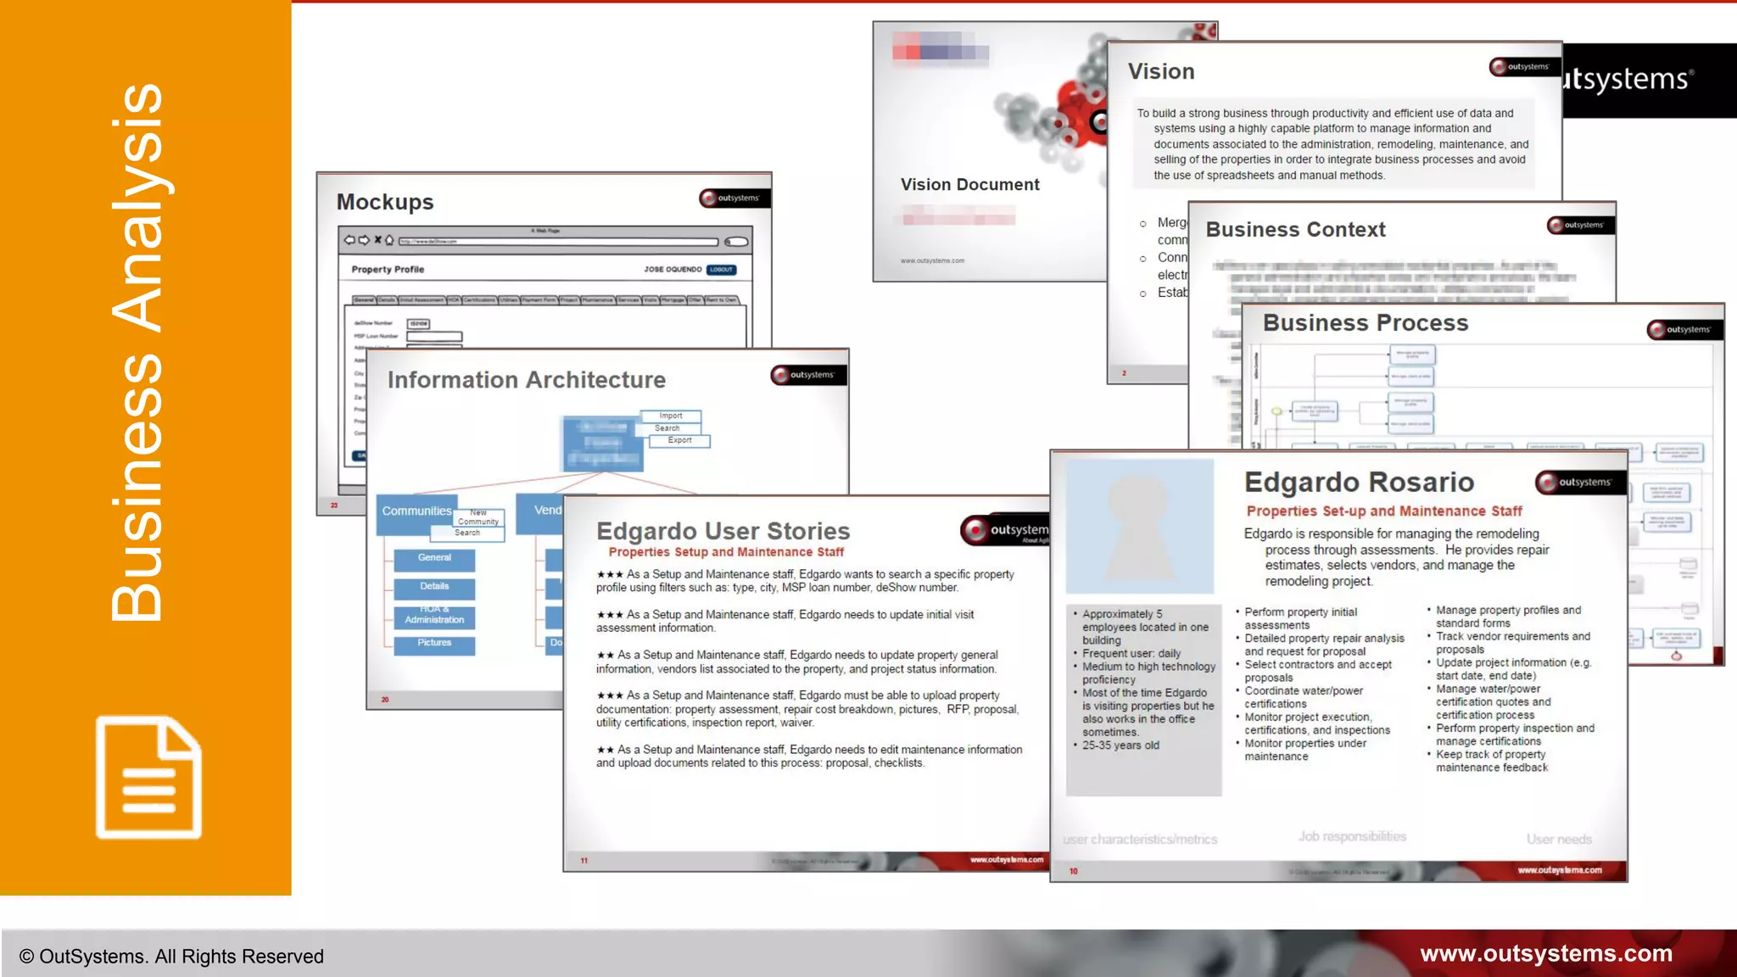
Task: Select the Rent to Own tab in the mockup
Action: coord(722,299)
